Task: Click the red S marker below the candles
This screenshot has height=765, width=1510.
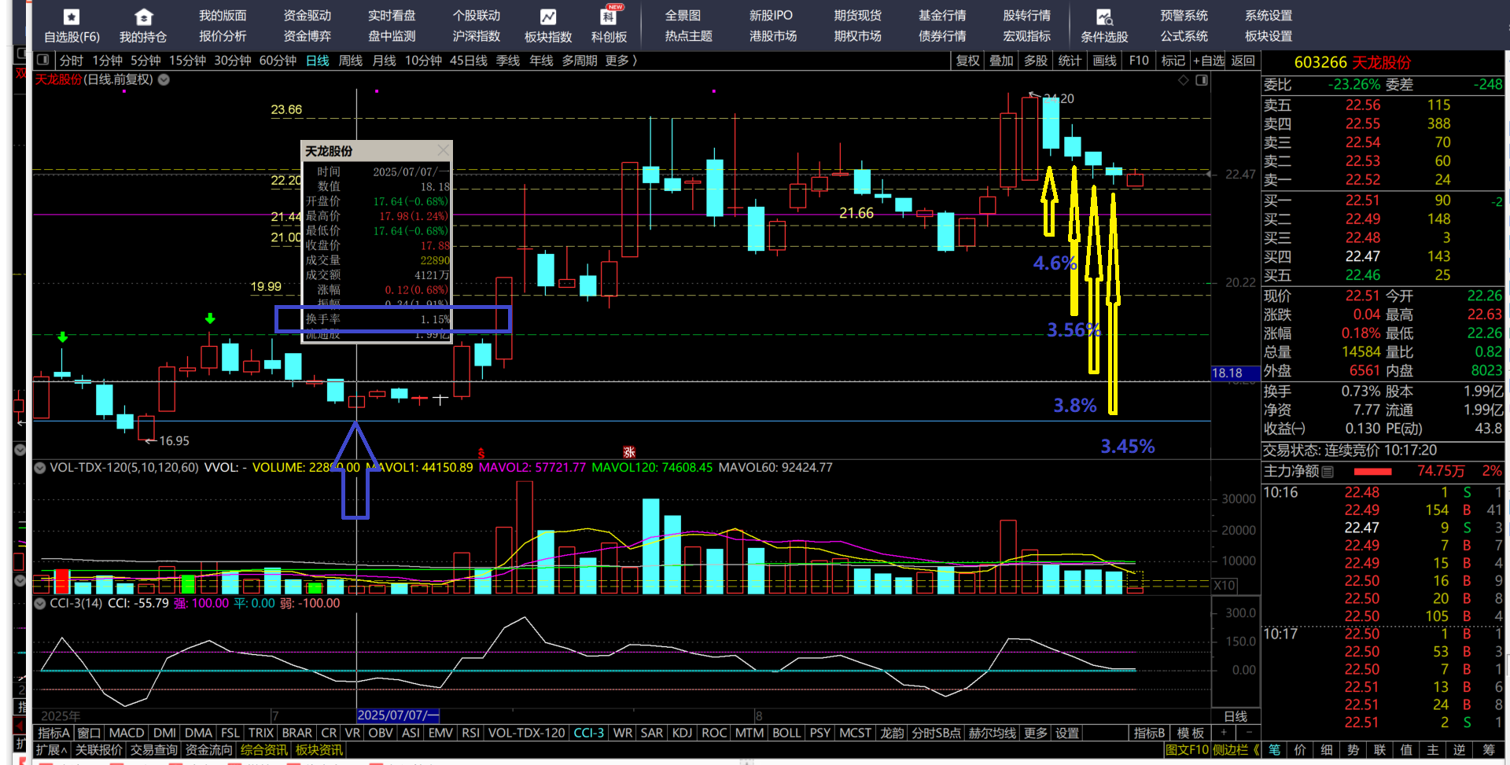Action: click(x=481, y=454)
